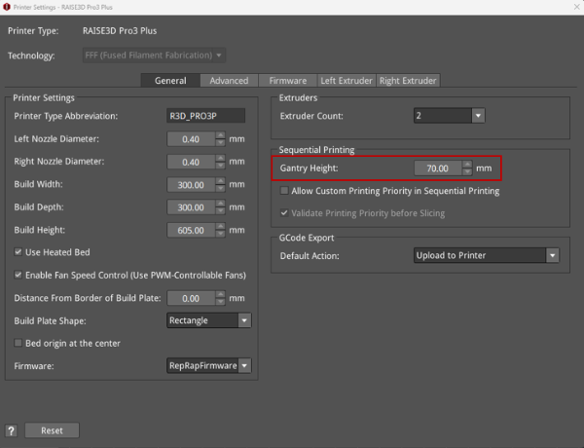This screenshot has width=584, height=448.
Task: Open the Left Extruder tab
Action: pos(347,81)
